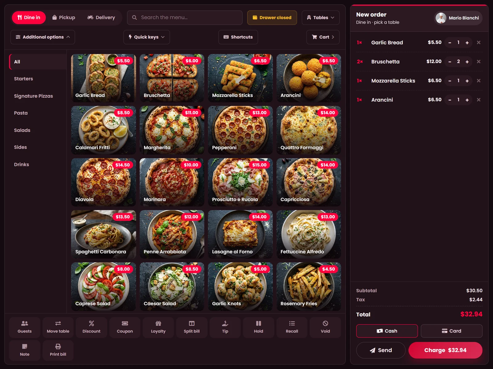Increase Garlic Bread quantity with plus
Viewport: 493px width, 369px height.
[x=467, y=42]
